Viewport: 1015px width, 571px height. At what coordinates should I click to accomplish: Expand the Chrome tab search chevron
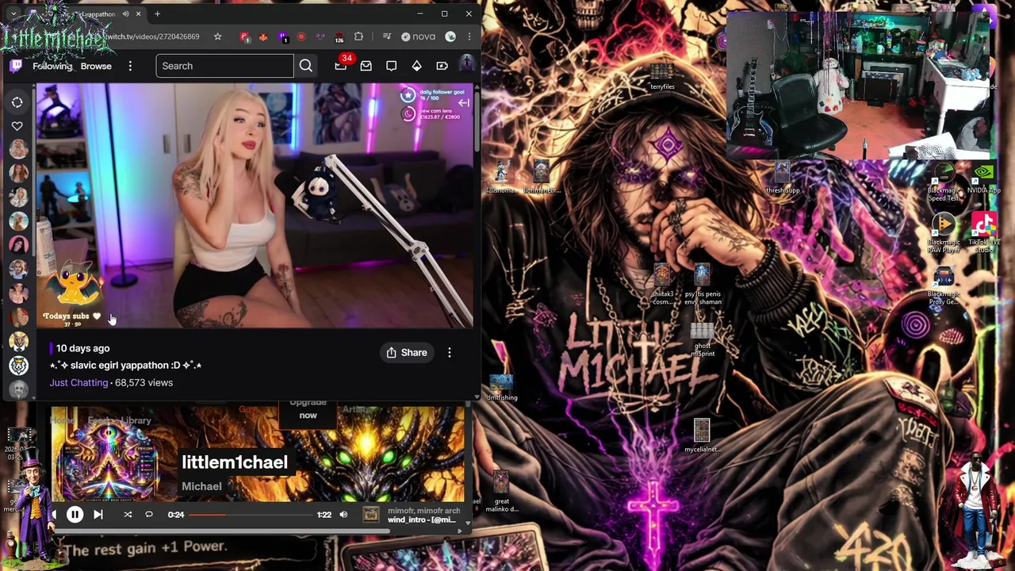click(13, 14)
